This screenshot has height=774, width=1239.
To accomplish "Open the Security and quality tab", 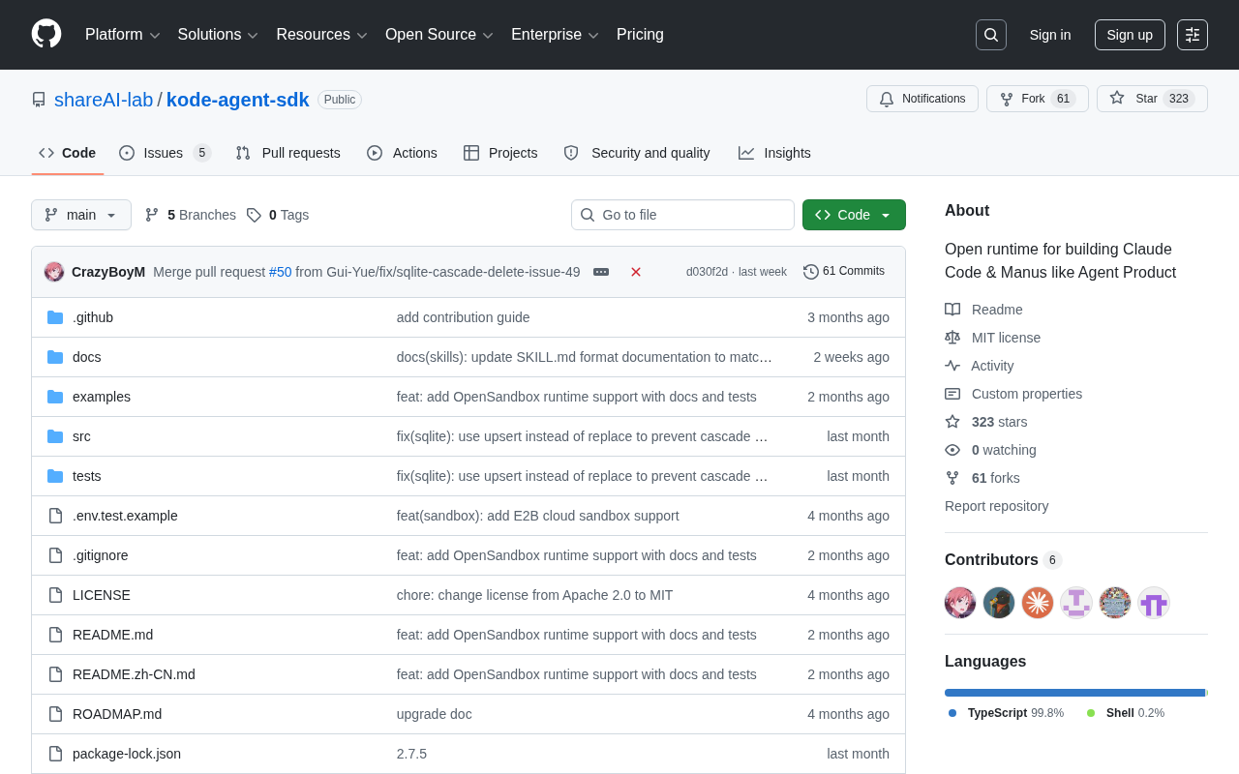I will pos(637,153).
